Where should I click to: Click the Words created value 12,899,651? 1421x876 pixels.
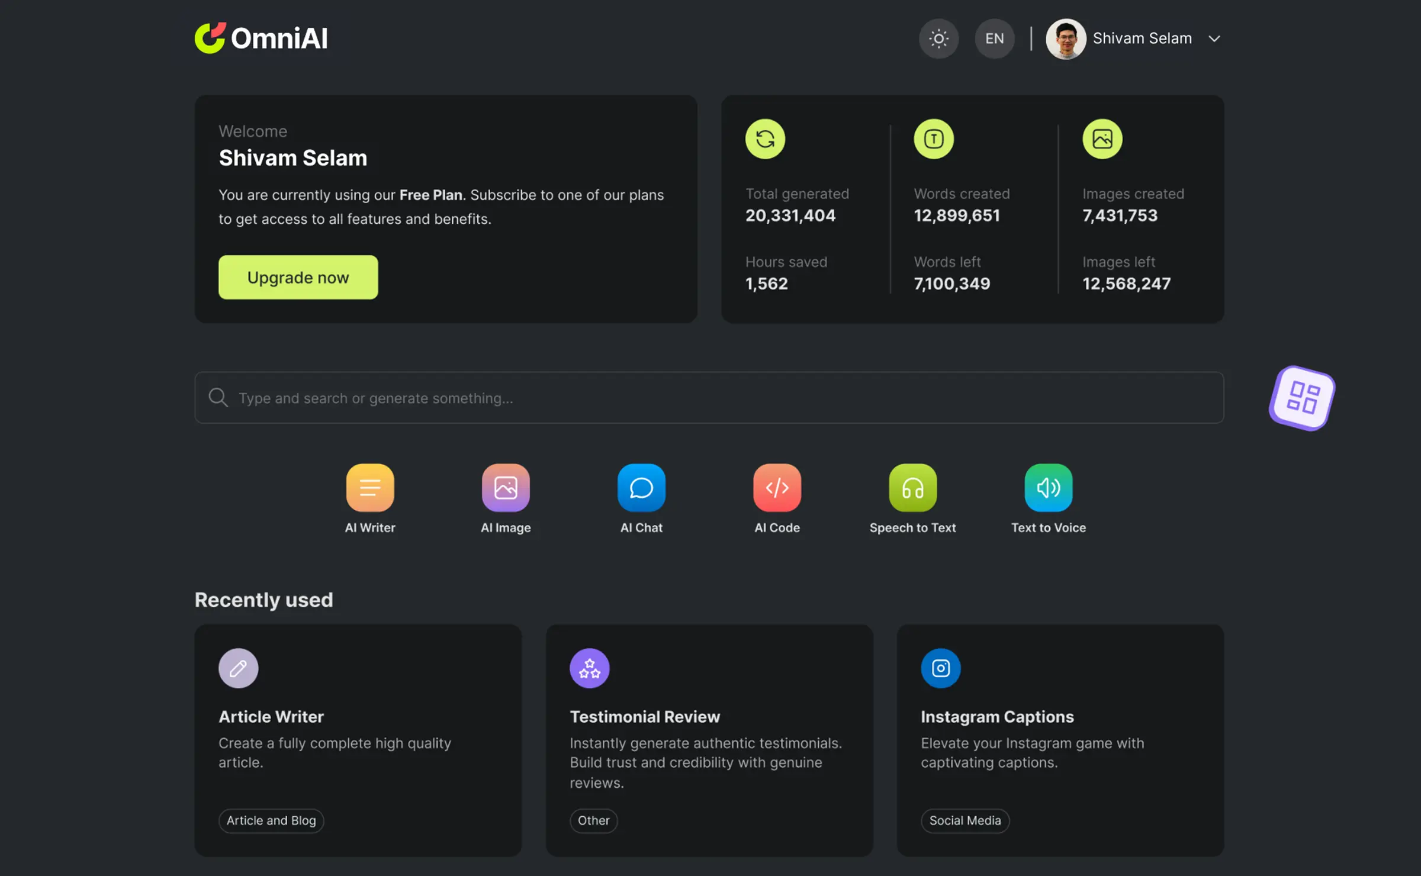[957, 215]
